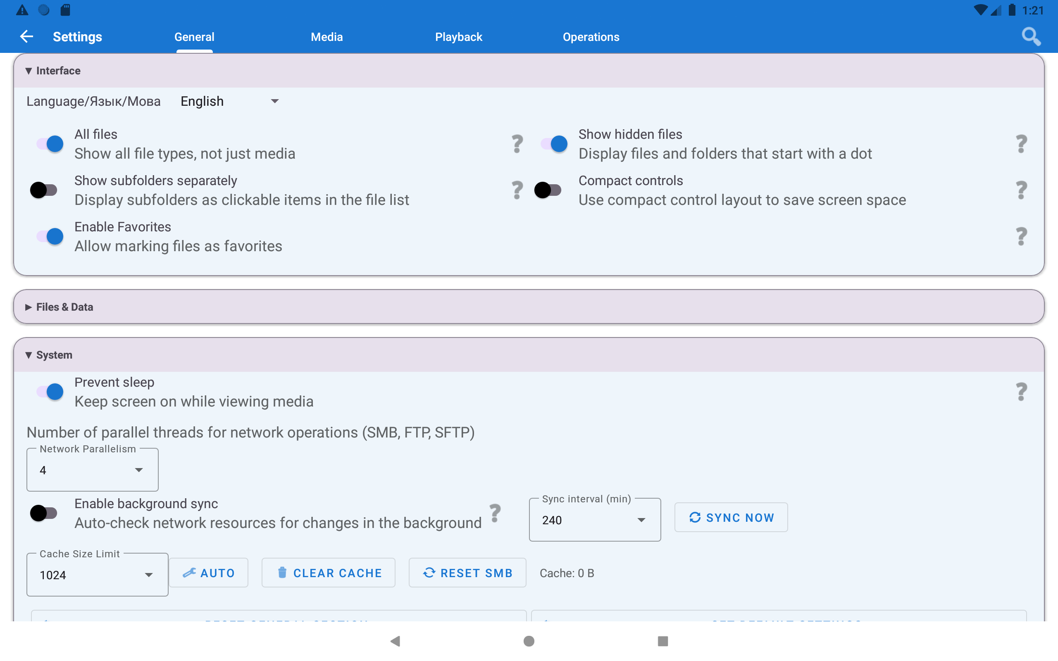1058x661 pixels.
Task: Click the parallel threads description text
Action: pyautogui.click(x=250, y=433)
